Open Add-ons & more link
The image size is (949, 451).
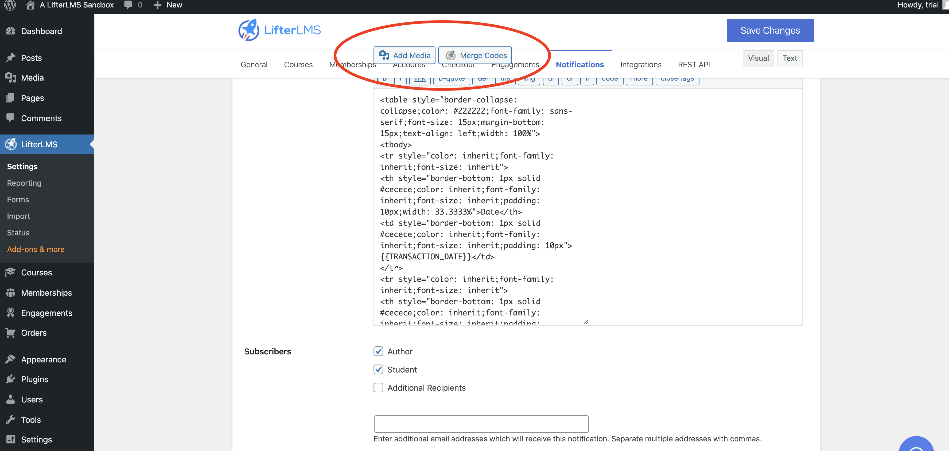(36, 249)
